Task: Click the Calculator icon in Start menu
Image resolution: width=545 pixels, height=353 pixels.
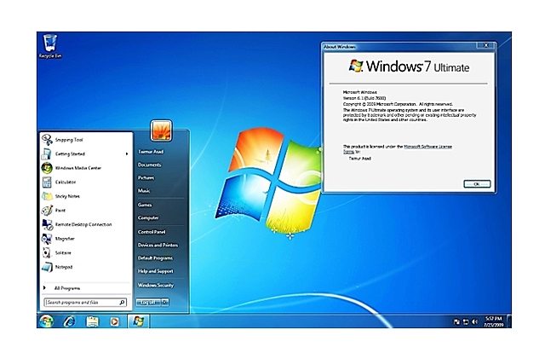Action: [x=47, y=182]
